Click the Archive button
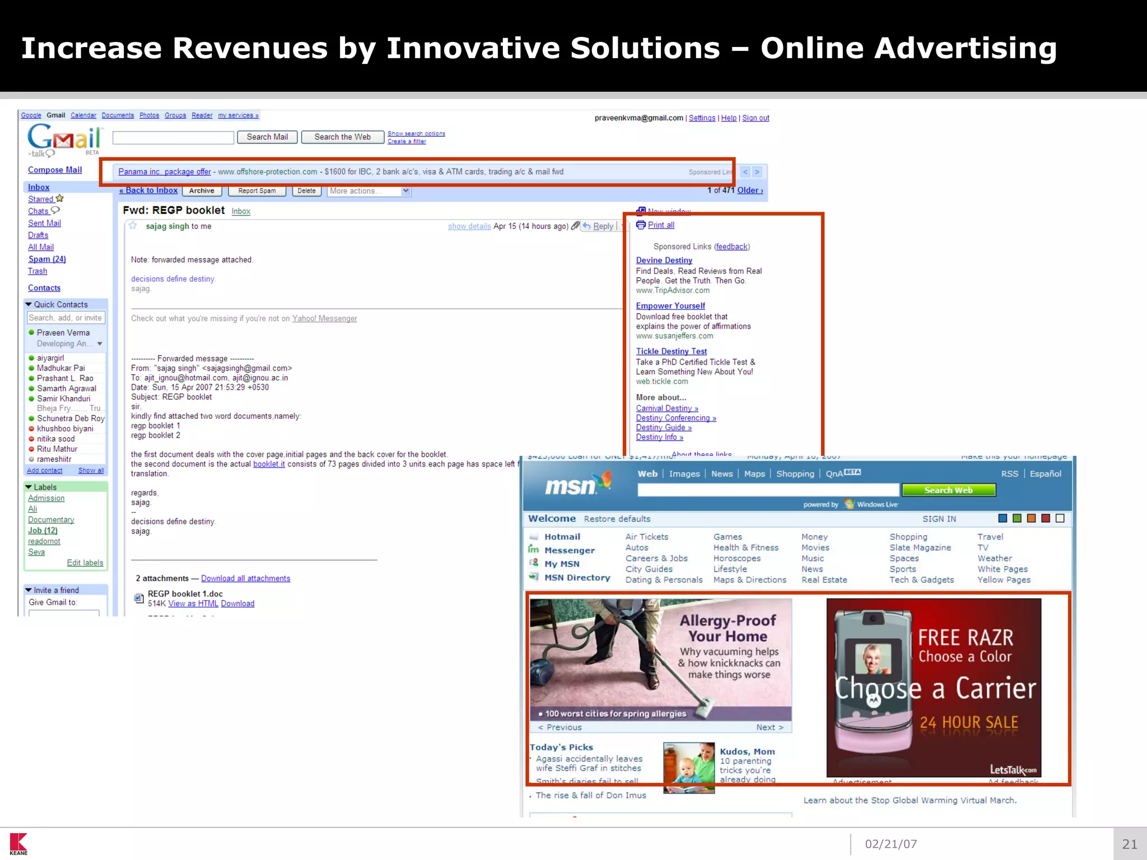The height and width of the screenshot is (860, 1147). click(x=202, y=191)
